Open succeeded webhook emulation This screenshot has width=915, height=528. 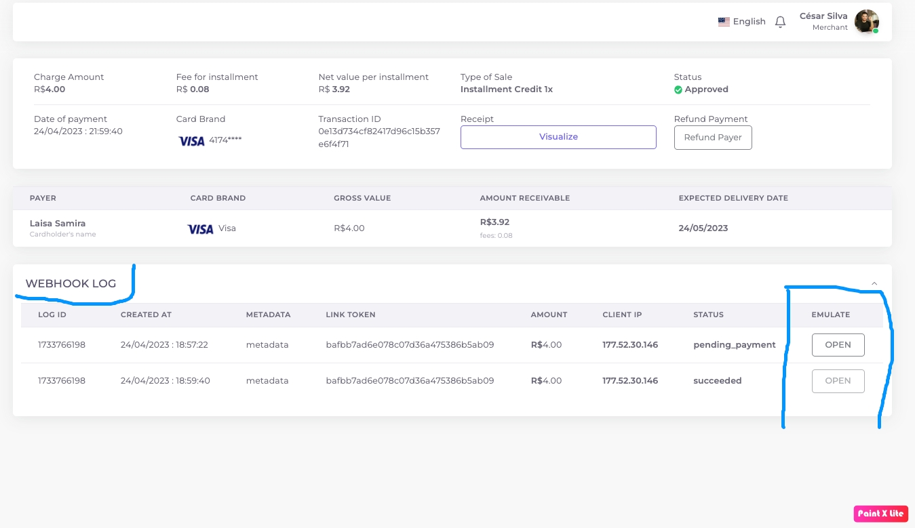838,381
